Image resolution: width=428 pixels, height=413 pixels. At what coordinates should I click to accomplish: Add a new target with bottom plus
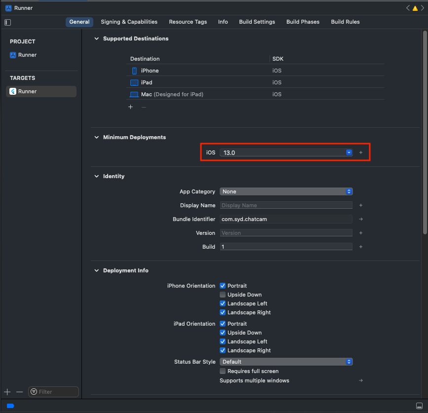click(7, 392)
